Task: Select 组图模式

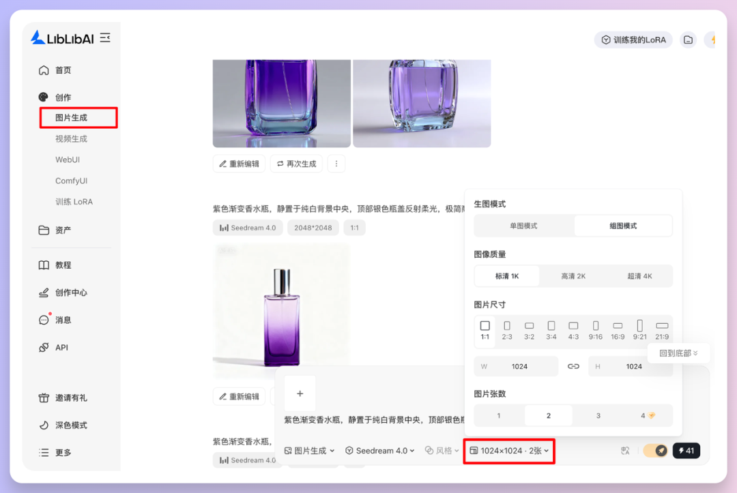Action: click(623, 226)
